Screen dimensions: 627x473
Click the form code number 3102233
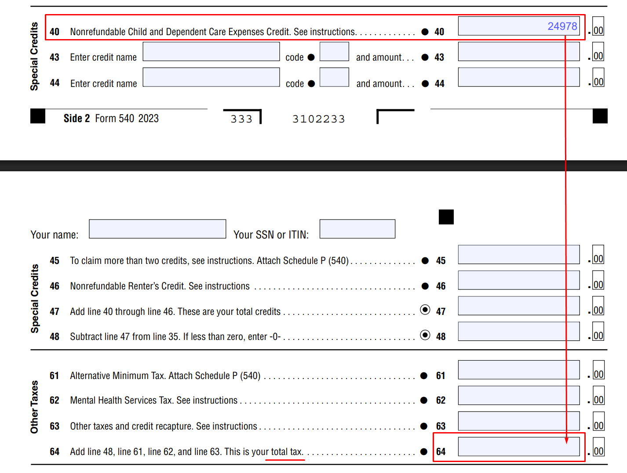[x=319, y=119]
